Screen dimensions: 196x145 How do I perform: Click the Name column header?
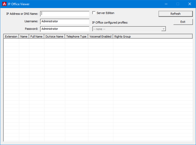click(x=24, y=37)
